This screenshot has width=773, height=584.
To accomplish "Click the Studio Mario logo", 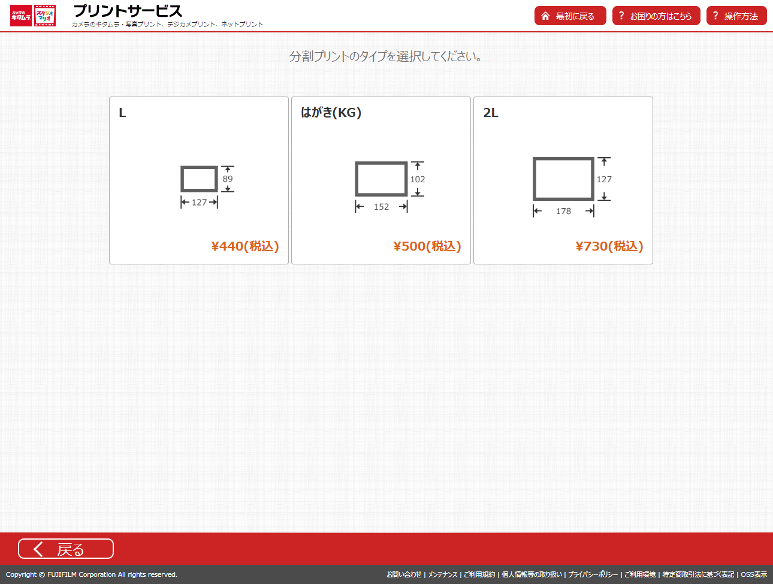I will pos(46,16).
